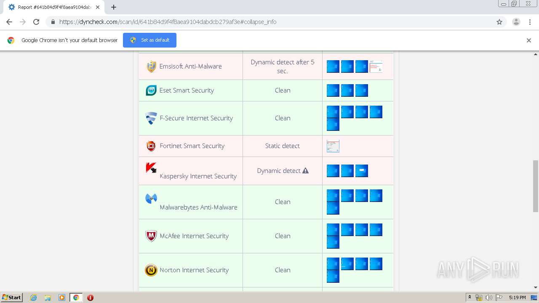Click Dynamic detect after 5 sec. text
Image resolution: width=539 pixels, height=303 pixels.
click(x=283, y=66)
